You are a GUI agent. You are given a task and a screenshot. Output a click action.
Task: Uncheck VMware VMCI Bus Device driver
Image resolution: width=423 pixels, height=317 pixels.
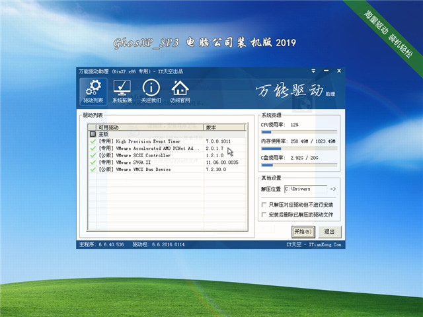(x=93, y=169)
